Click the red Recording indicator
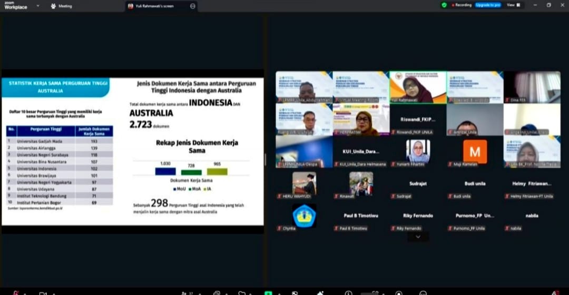The image size is (569, 295). pyautogui.click(x=462, y=5)
